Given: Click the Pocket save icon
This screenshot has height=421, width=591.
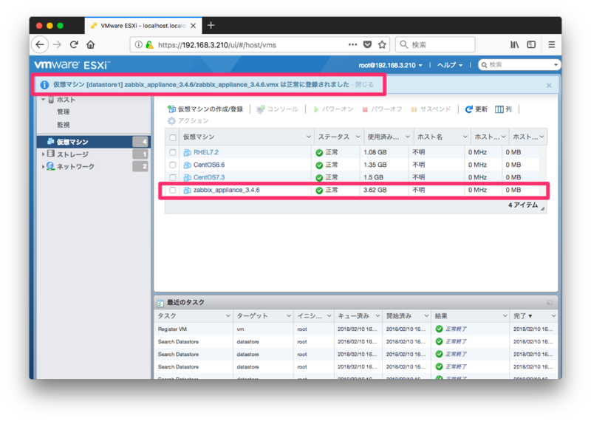Looking at the screenshot, I should tap(367, 45).
